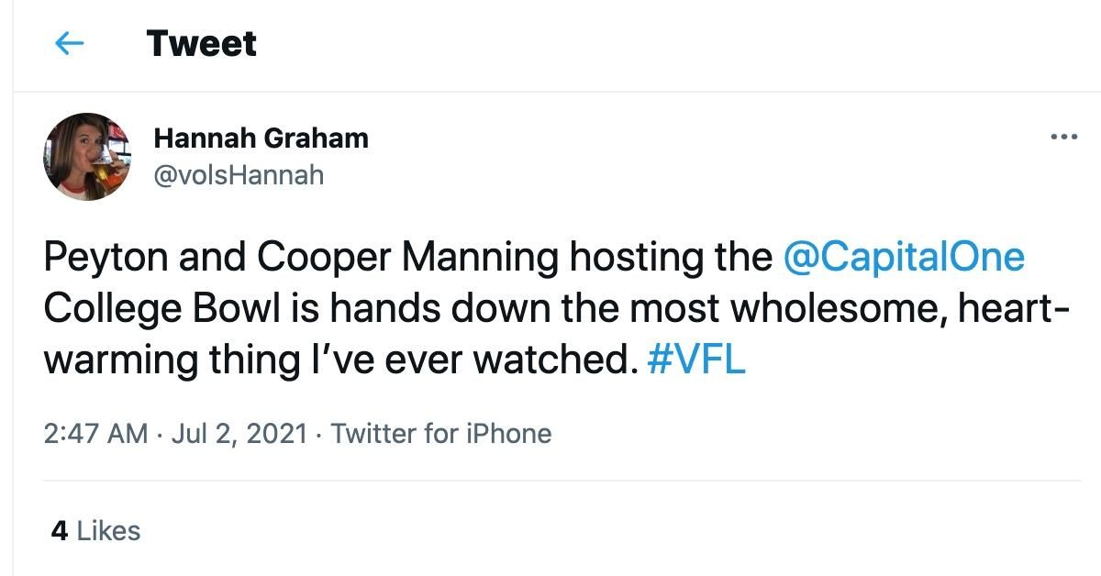Open the three-dot more options menu
Image resolution: width=1101 pixels, height=576 pixels.
(1063, 138)
